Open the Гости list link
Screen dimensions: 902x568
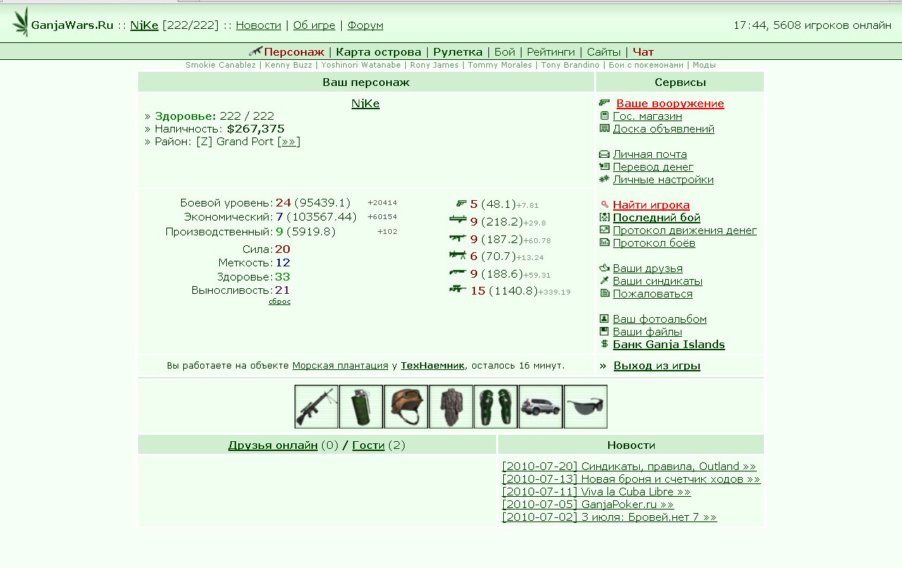(x=369, y=445)
